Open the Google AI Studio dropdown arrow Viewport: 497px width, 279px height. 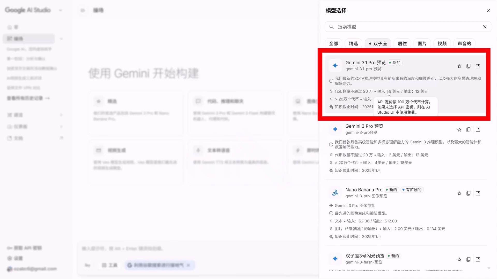(61, 11)
